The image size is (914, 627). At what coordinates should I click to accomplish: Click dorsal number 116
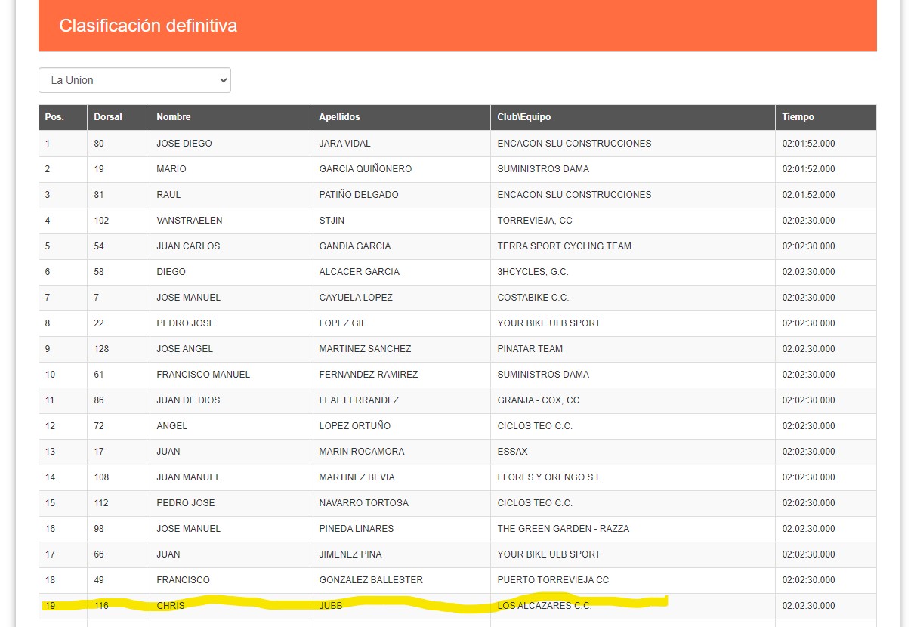pos(101,606)
